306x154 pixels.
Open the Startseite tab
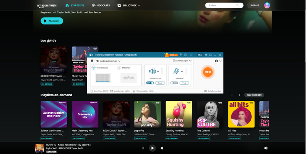(75, 5)
